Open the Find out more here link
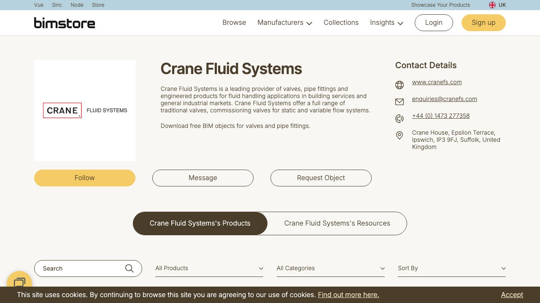The width and height of the screenshot is (540, 303). coord(348,295)
